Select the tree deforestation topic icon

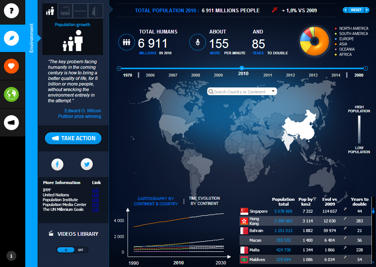point(95,11)
